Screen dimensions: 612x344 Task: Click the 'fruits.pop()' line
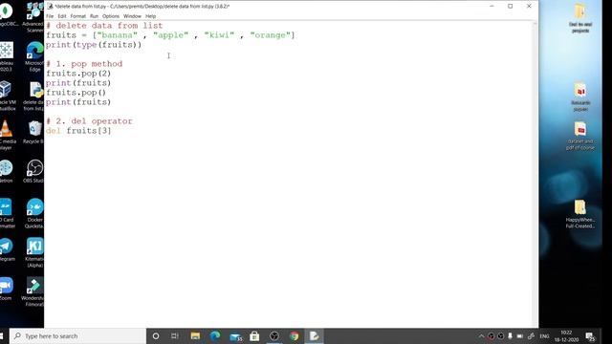[x=76, y=93]
